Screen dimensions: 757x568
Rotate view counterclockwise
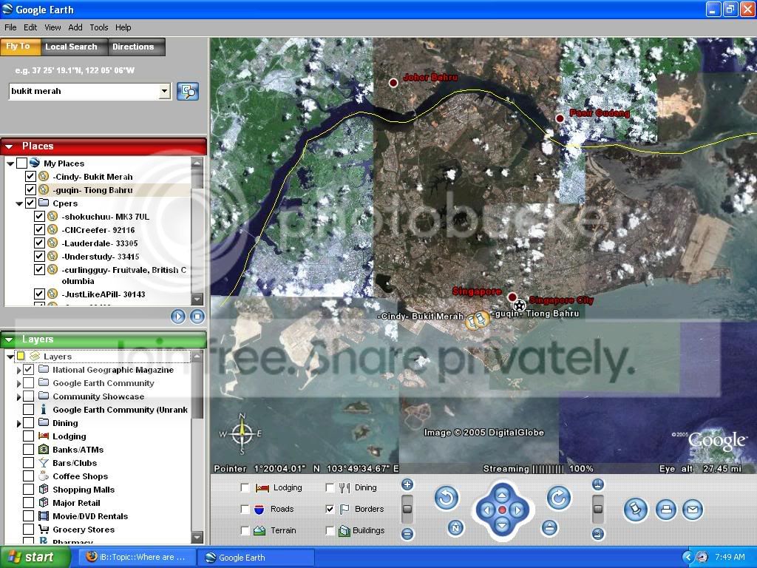pyautogui.click(x=446, y=498)
